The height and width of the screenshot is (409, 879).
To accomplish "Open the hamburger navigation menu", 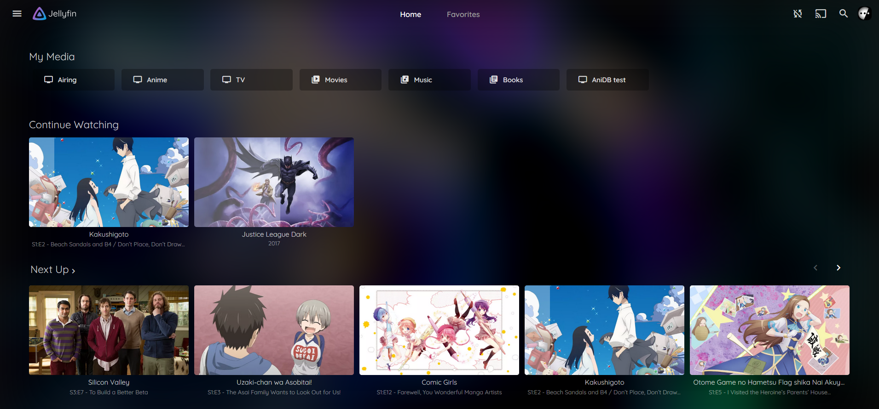I will [17, 14].
